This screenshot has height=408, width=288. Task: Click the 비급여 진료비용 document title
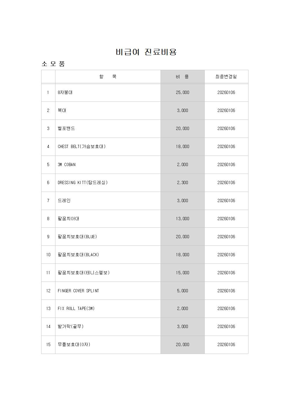point(146,52)
